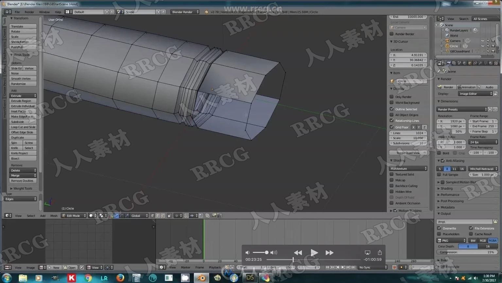This screenshot has height=283, width=502.
Task: Open the Chrome icon in the taskbar
Action: point(88,278)
